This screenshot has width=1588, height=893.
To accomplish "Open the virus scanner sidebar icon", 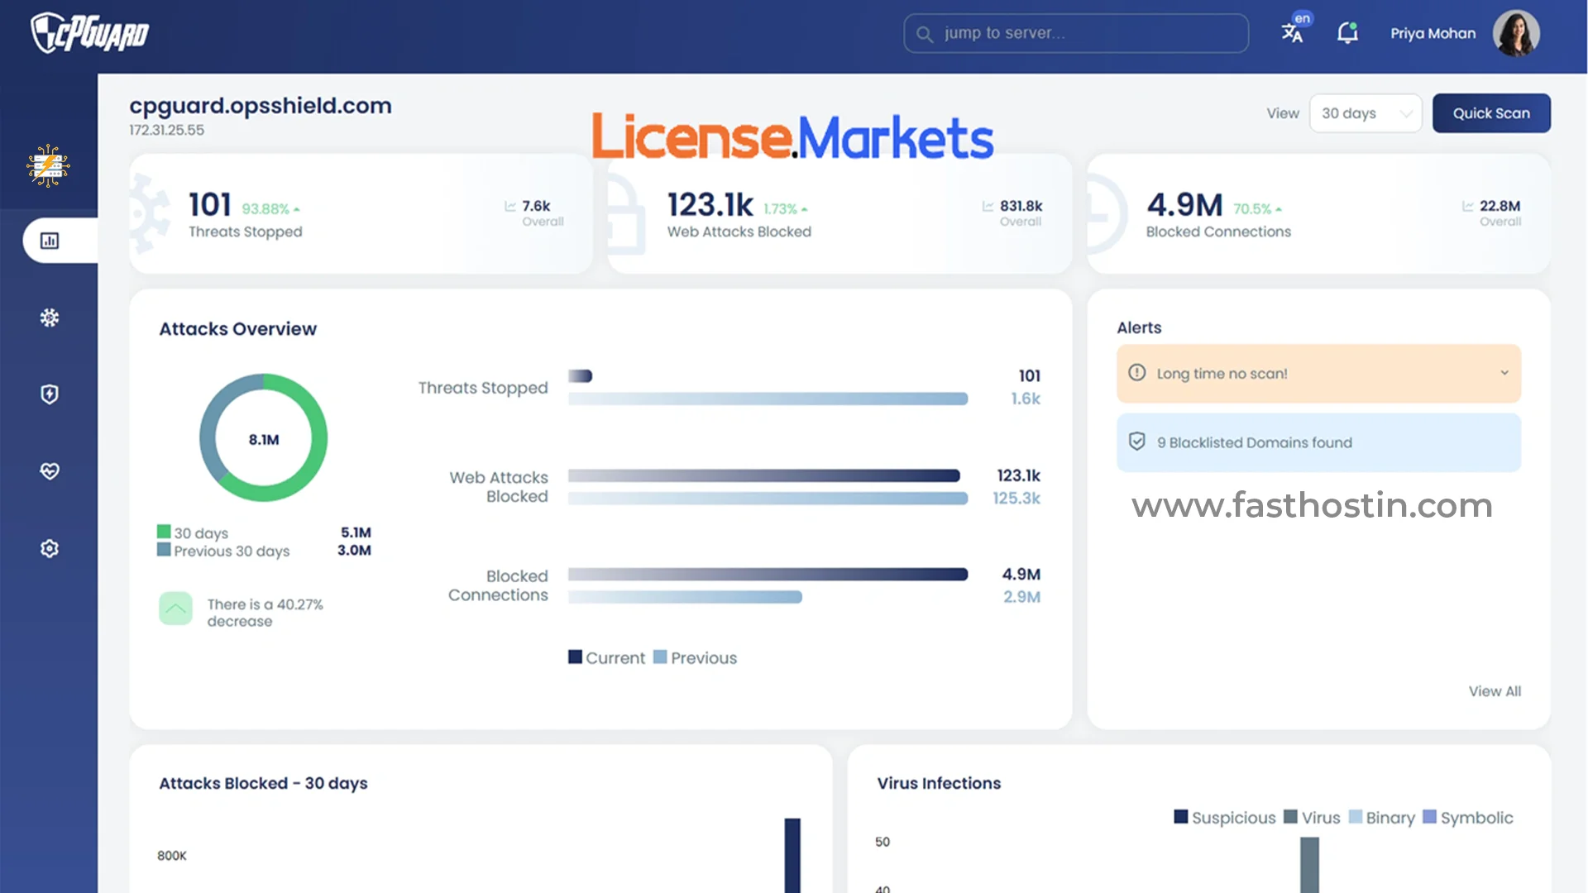I will 50,318.
